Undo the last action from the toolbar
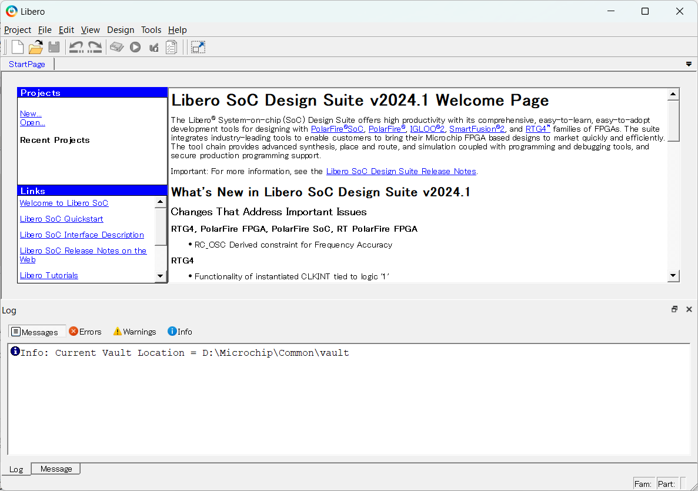The image size is (698, 491). point(76,46)
